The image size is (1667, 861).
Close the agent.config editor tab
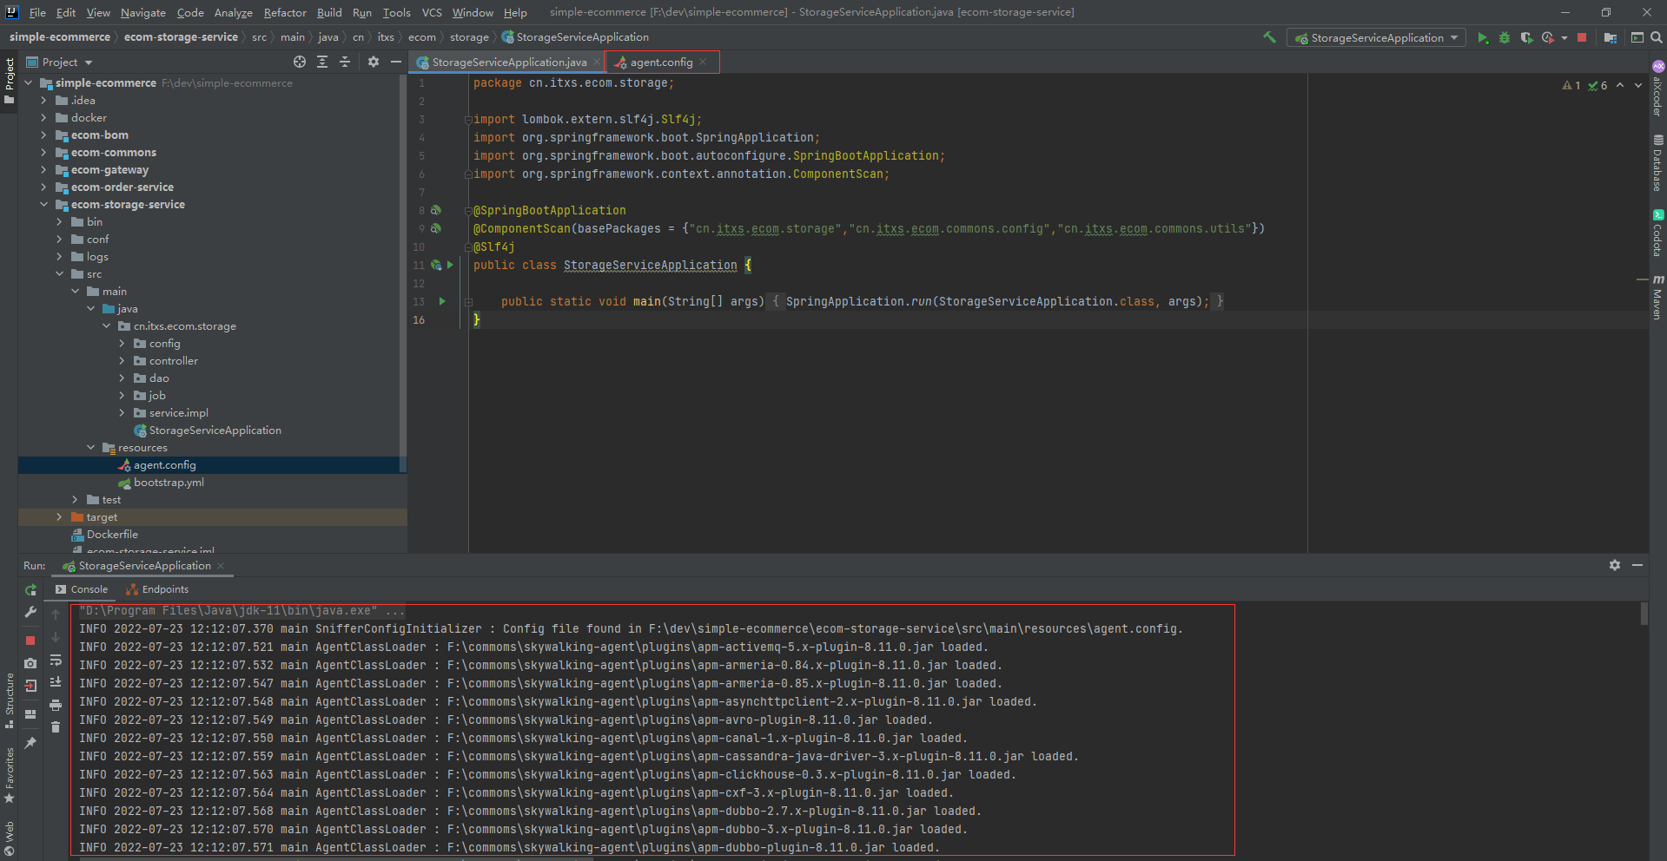703,62
